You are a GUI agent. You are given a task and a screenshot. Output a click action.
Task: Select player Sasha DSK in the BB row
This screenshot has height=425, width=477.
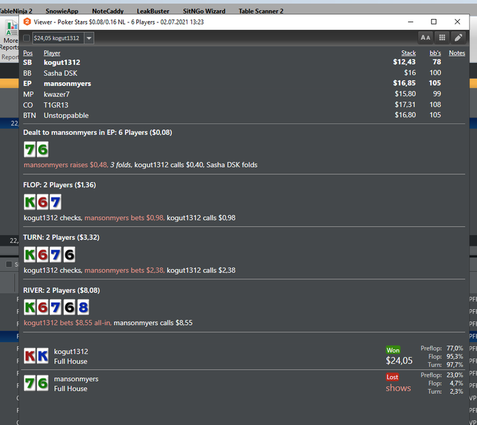(x=60, y=74)
